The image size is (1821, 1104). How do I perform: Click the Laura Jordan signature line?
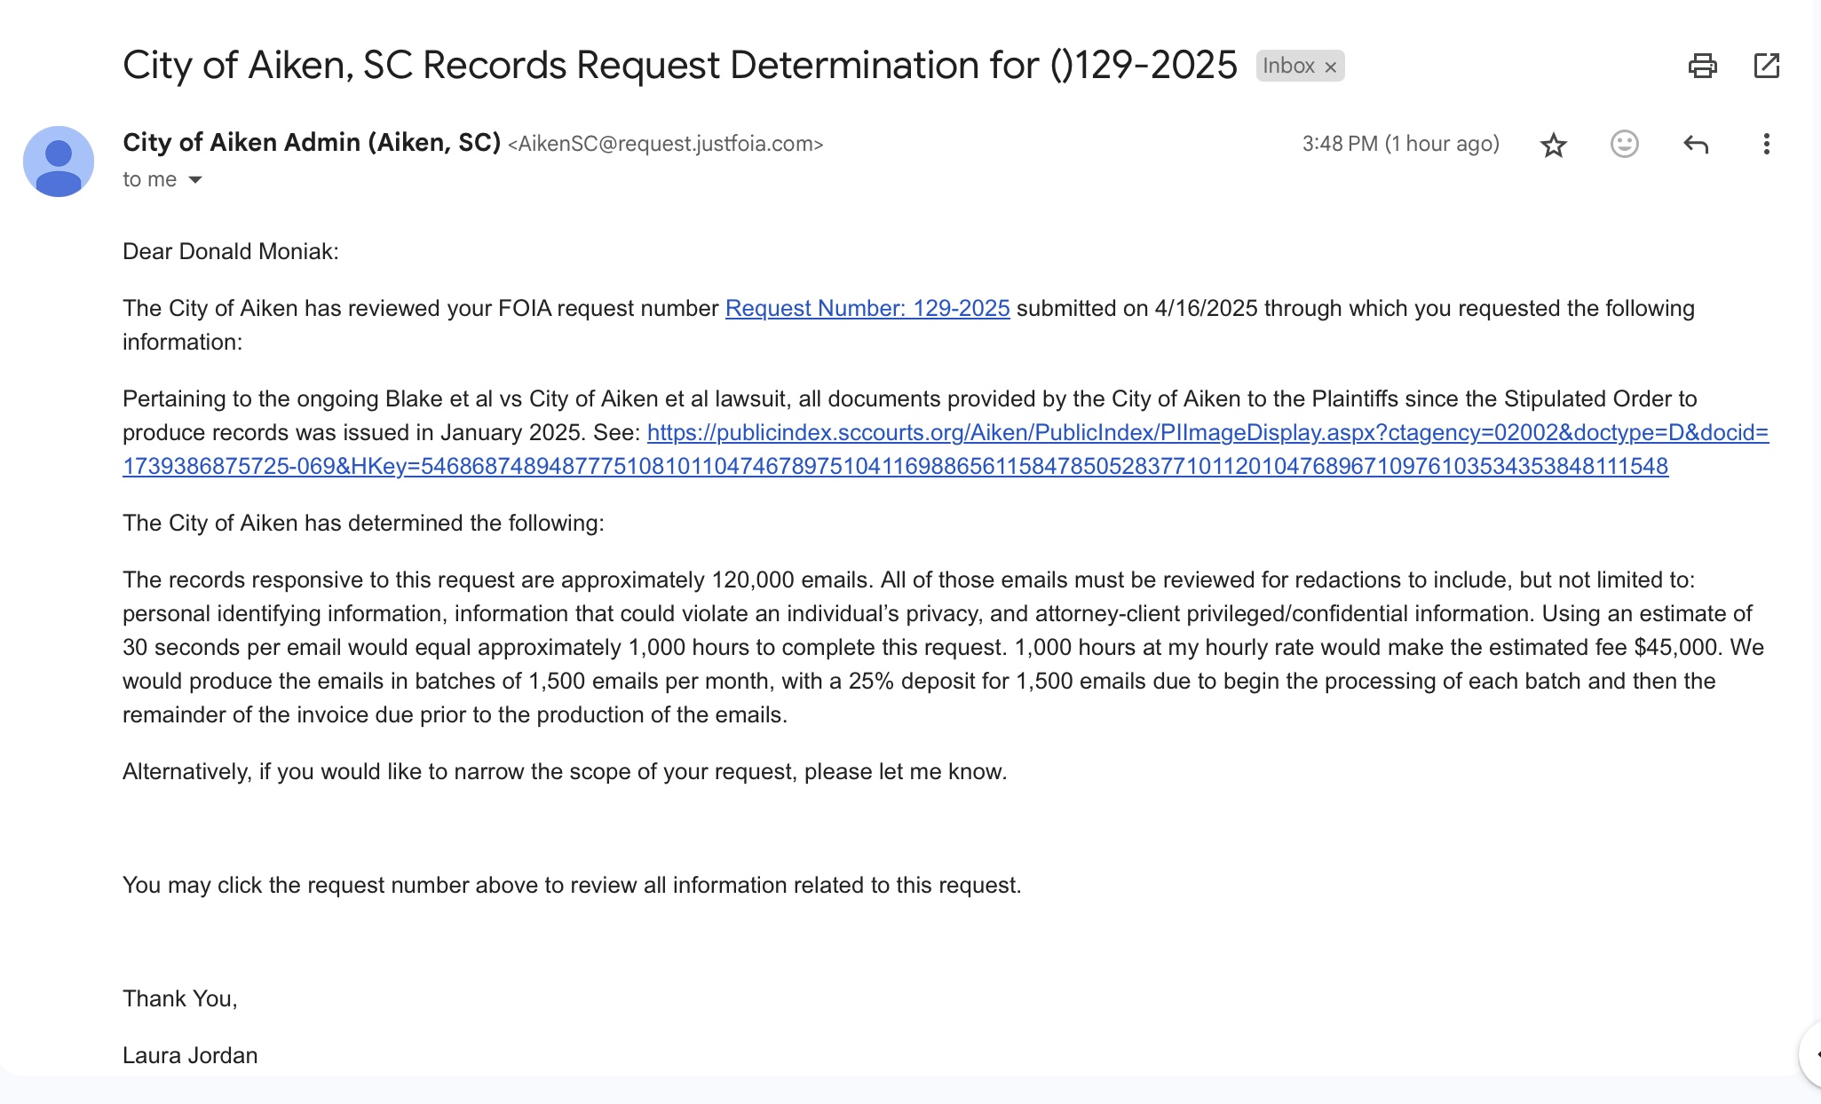190,1055
